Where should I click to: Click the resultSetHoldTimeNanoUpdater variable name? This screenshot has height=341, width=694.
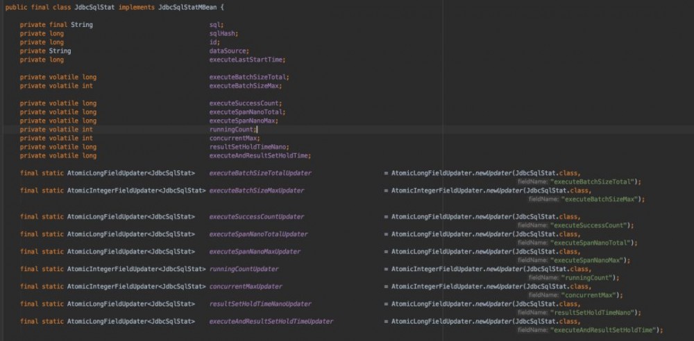[260, 304]
